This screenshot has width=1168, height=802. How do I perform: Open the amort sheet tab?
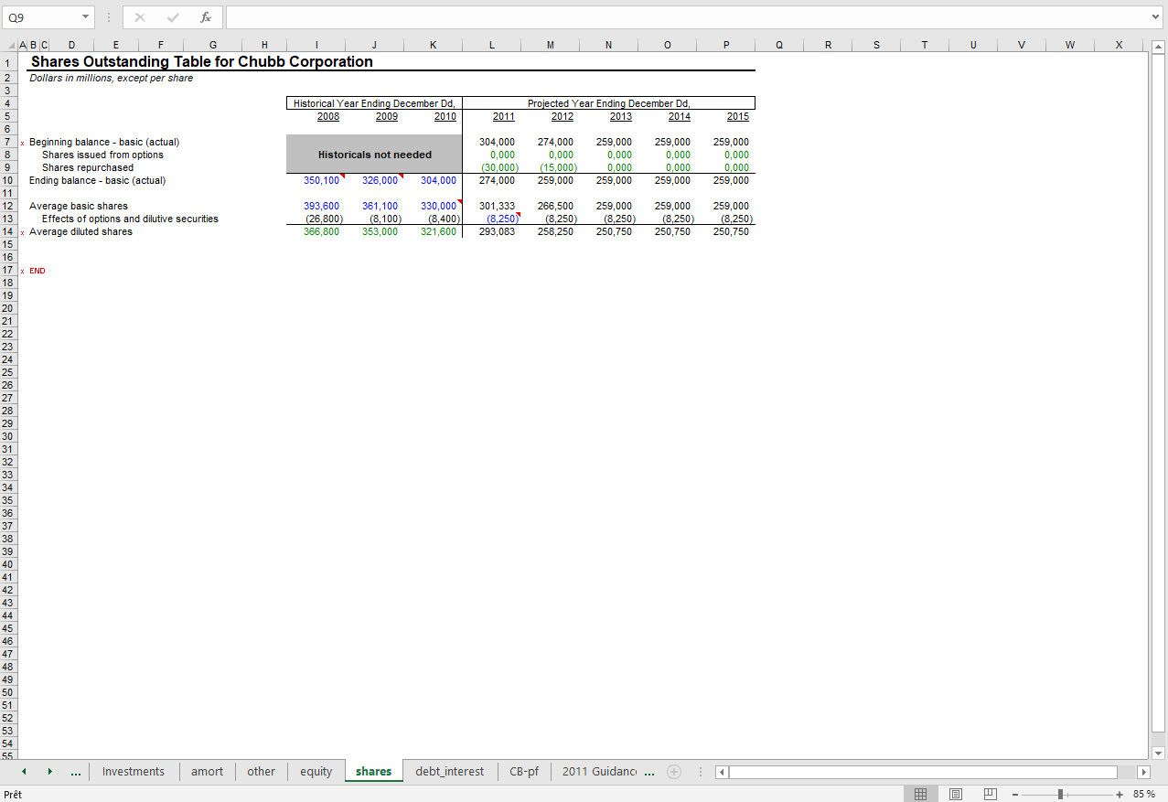pos(207,772)
